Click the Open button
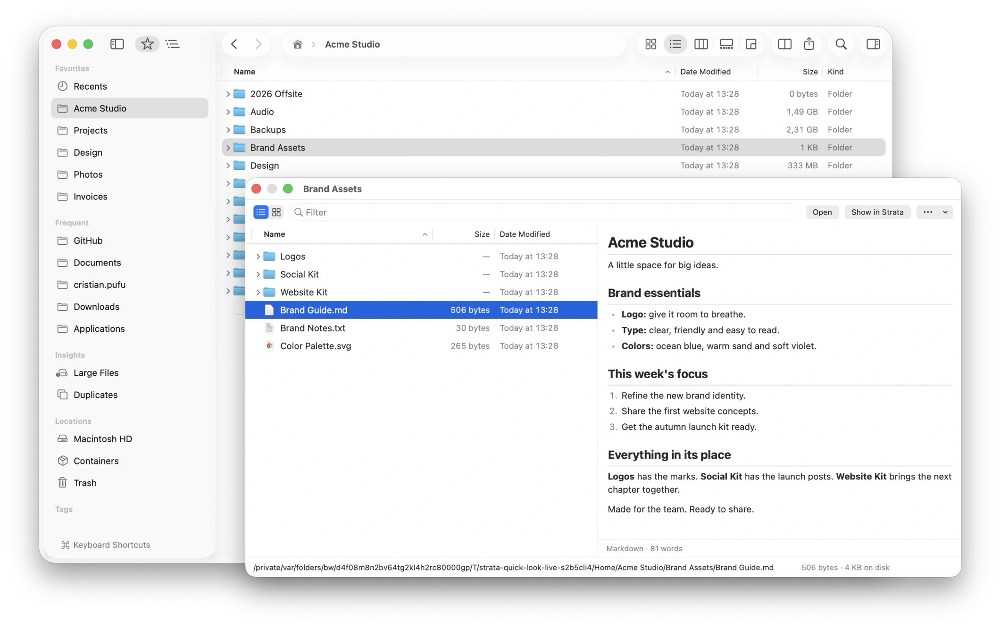 822,212
